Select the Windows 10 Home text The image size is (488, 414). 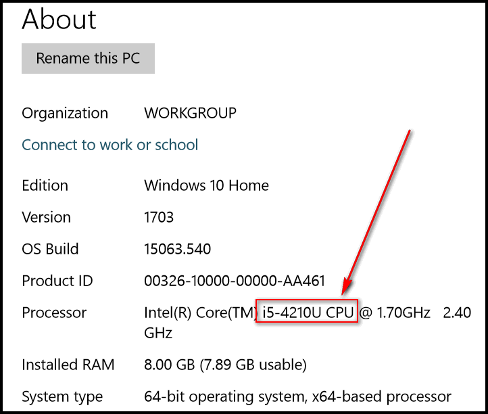tap(206, 185)
